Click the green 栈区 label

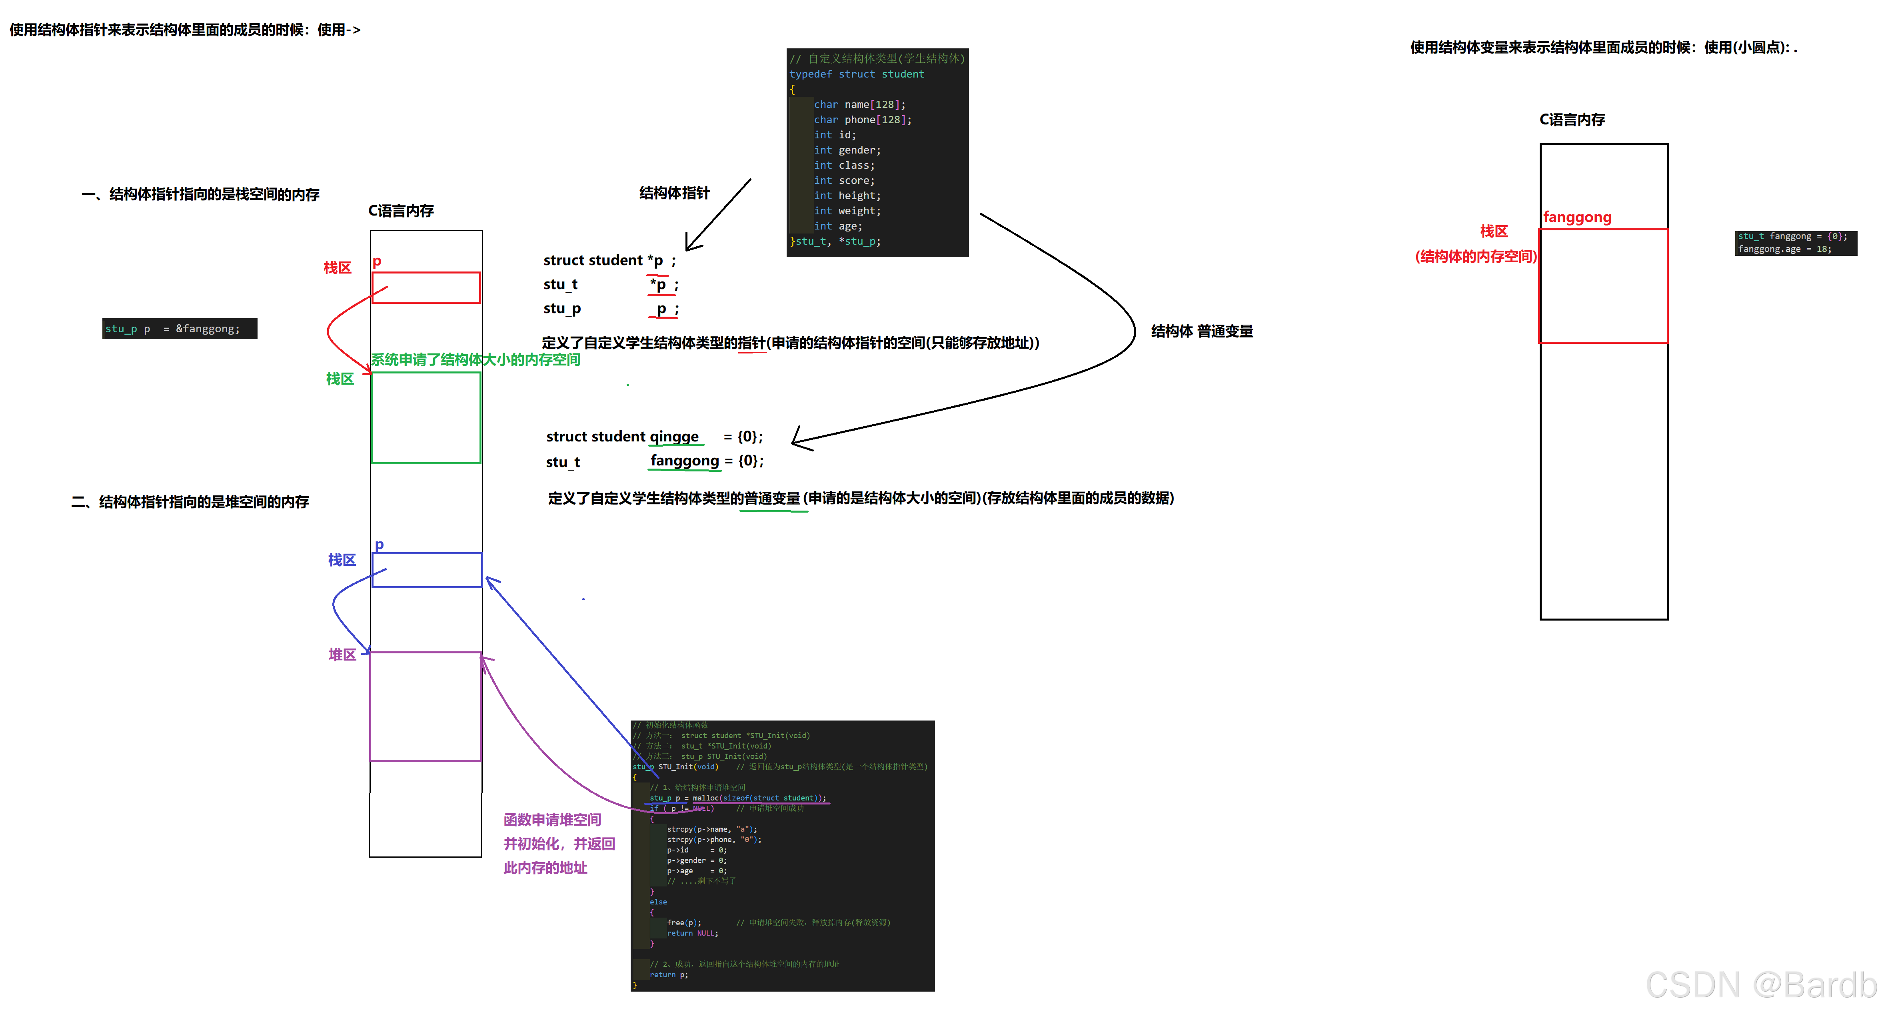(x=340, y=379)
